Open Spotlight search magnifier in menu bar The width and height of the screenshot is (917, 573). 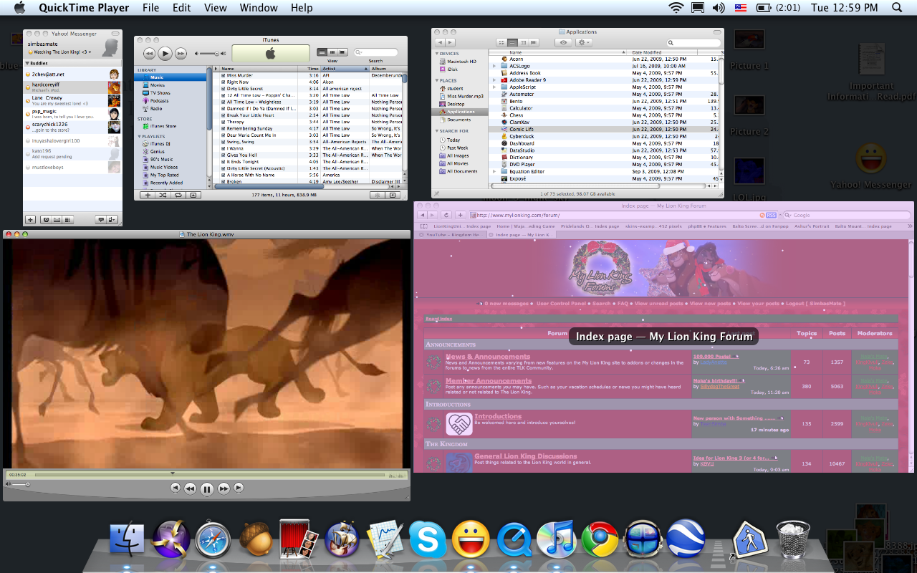tap(897, 8)
